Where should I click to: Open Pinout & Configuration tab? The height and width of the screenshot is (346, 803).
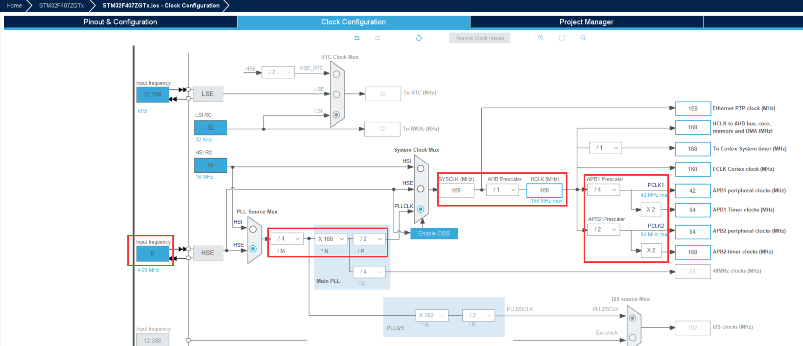[x=120, y=22]
